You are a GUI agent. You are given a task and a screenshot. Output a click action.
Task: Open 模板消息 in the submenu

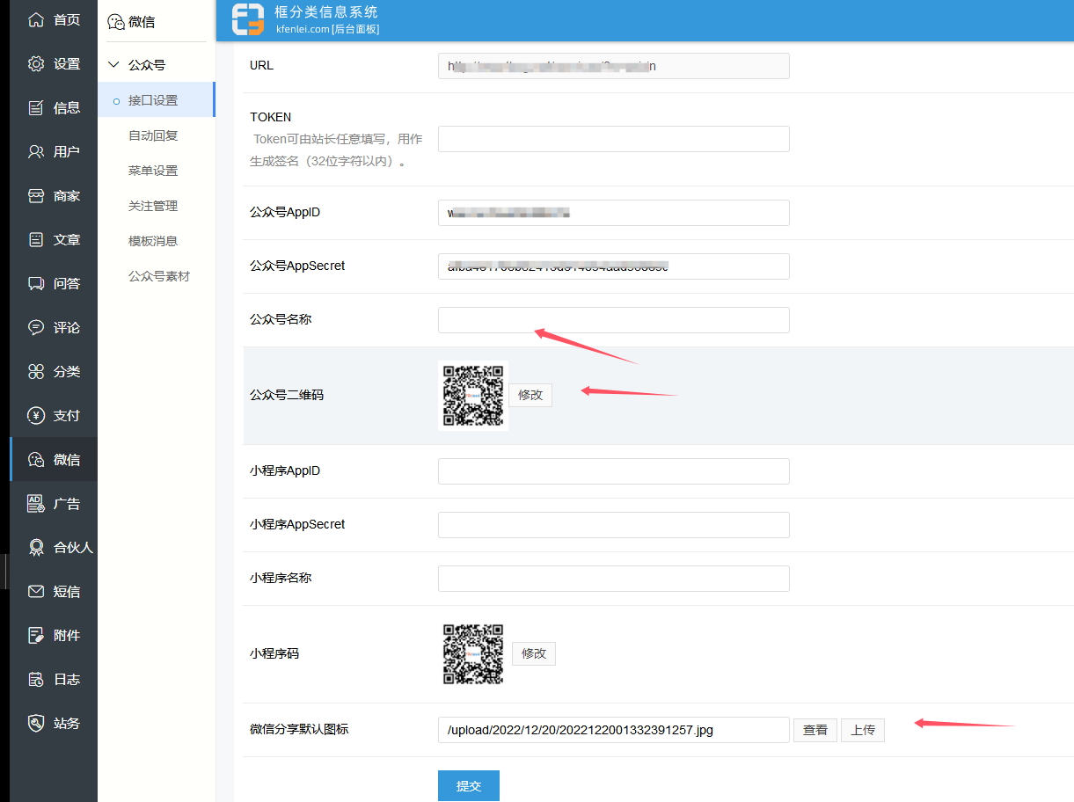[153, 241]
